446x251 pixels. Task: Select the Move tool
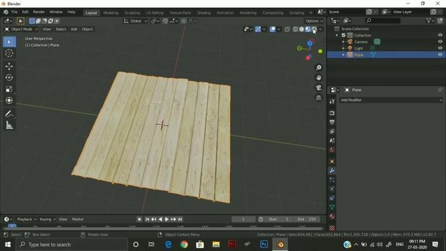point(9,66)
